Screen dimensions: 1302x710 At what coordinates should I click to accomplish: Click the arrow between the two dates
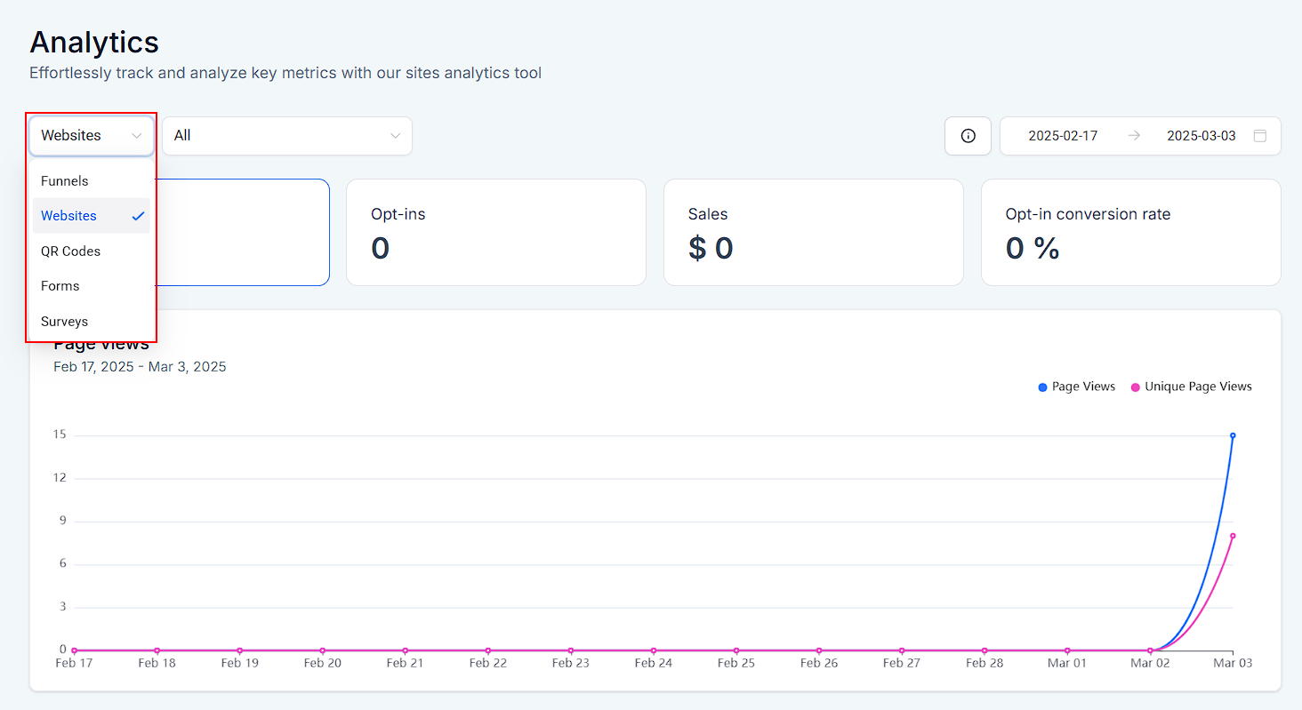coord(1134,136)
